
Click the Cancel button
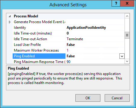(x=117, y=98)
